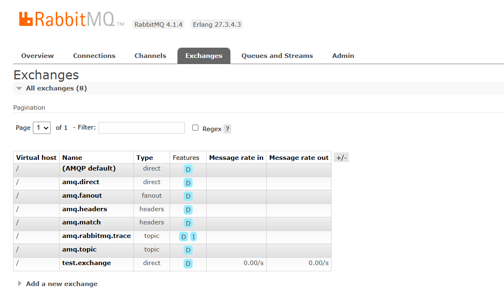
Task: Sort by Message rate in column header
Action: click(236, 157)
